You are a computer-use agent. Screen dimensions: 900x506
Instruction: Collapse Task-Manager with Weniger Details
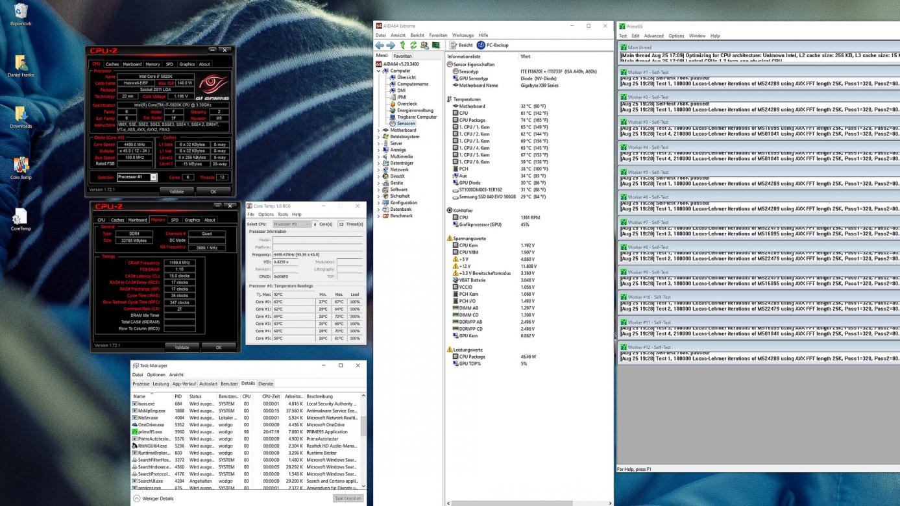tap(154, 498)
